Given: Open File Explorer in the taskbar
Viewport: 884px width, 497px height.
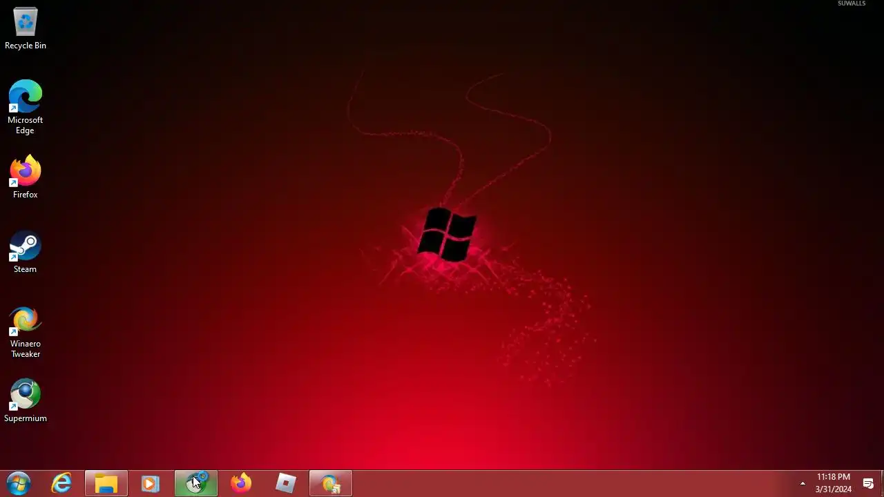Looking at the screenshot, I should (x=106, y=483).
